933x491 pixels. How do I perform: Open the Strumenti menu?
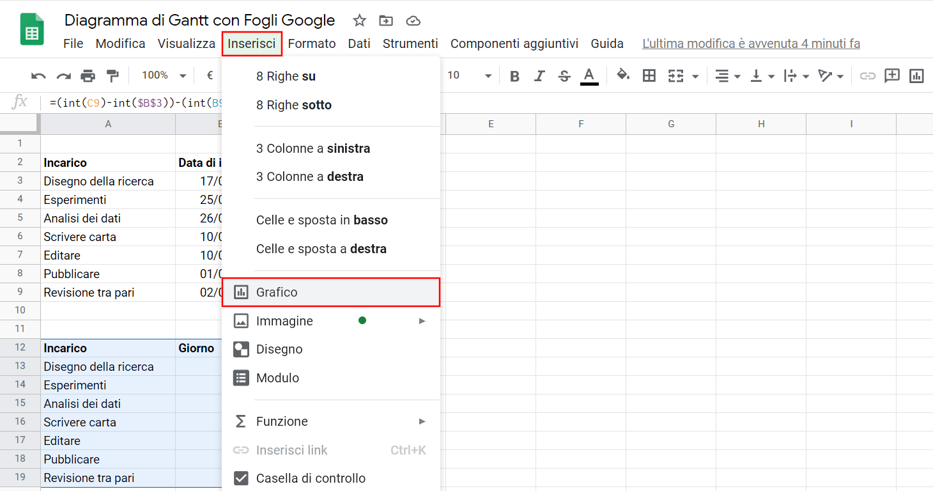[410, 43]
